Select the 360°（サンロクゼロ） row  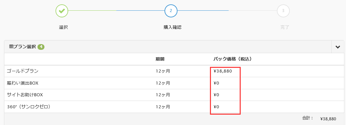[x=174, y=107]
